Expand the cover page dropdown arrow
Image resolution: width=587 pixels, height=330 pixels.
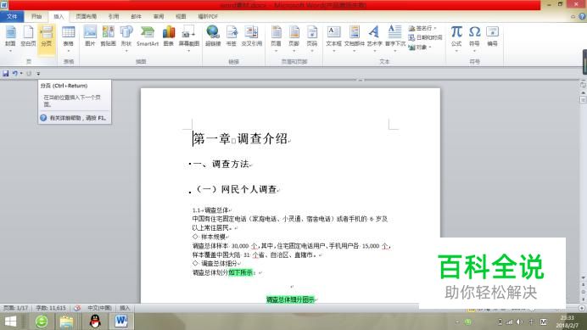point(10,51)
